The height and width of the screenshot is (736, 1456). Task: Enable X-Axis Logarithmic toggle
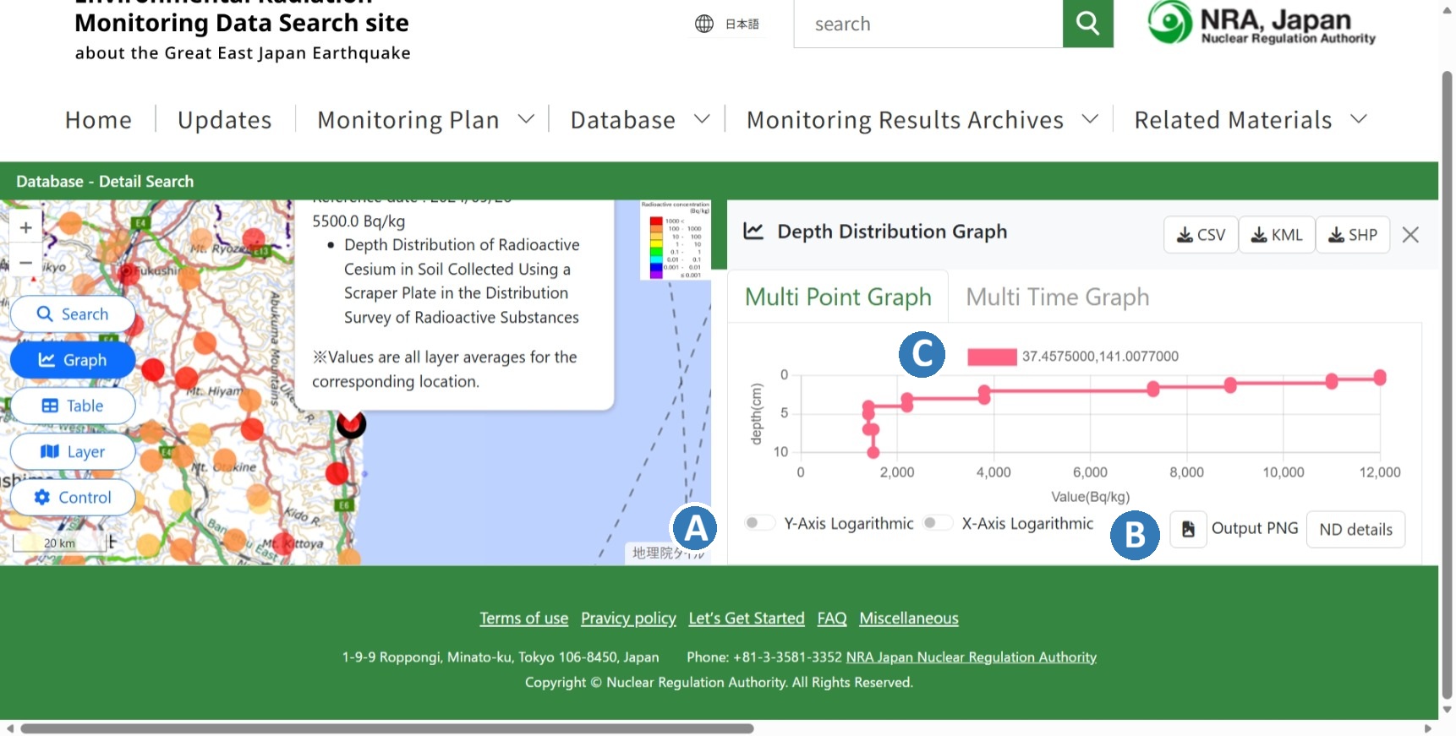pos(937,523)
